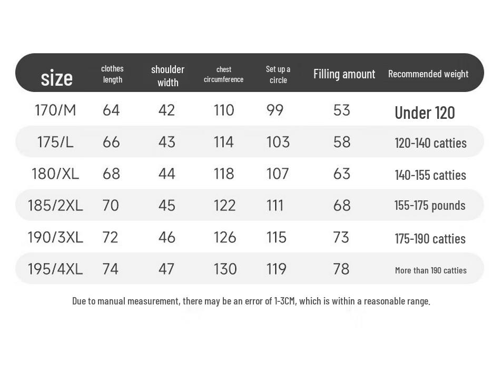The image size is (502, 376).
Task: Click the 195/4XL size label
Action: coord(55,269)
